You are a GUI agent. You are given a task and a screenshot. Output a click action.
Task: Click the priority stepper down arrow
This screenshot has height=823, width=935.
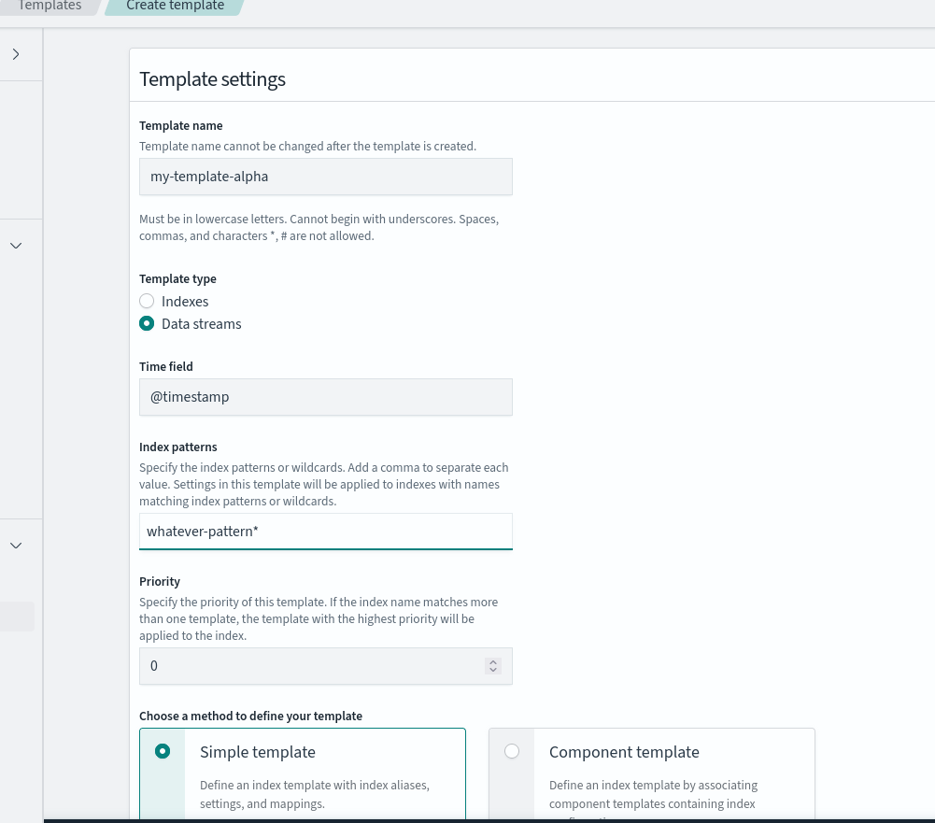(x=493, y=671)
